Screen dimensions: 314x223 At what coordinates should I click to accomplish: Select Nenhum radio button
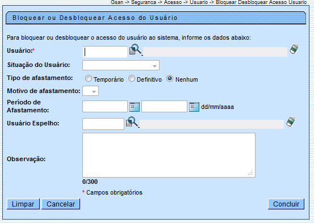[x=170, y=78]
